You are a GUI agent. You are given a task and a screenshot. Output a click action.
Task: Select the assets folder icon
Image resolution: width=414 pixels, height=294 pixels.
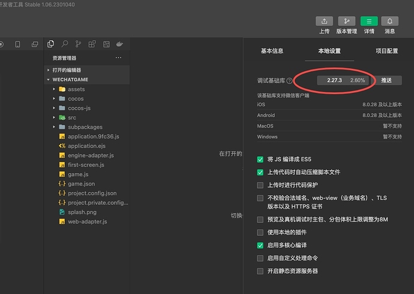pos(62,89)
